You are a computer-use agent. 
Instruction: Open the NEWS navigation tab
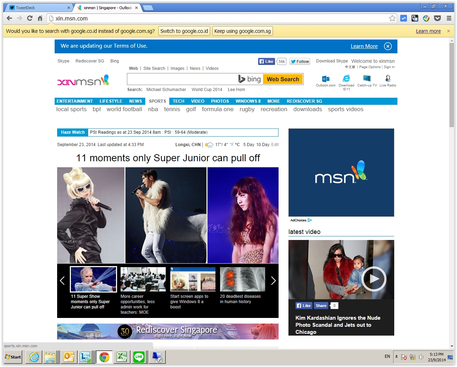[135, 101]
